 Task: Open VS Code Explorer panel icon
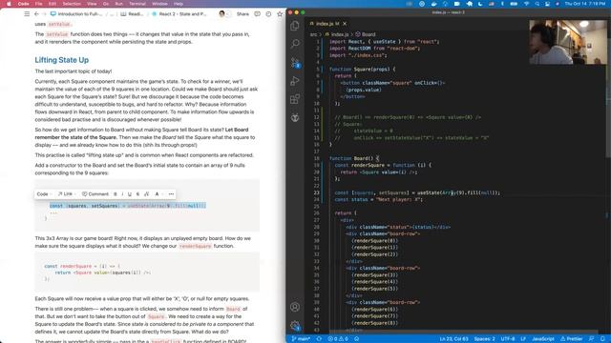pos(295,26)
